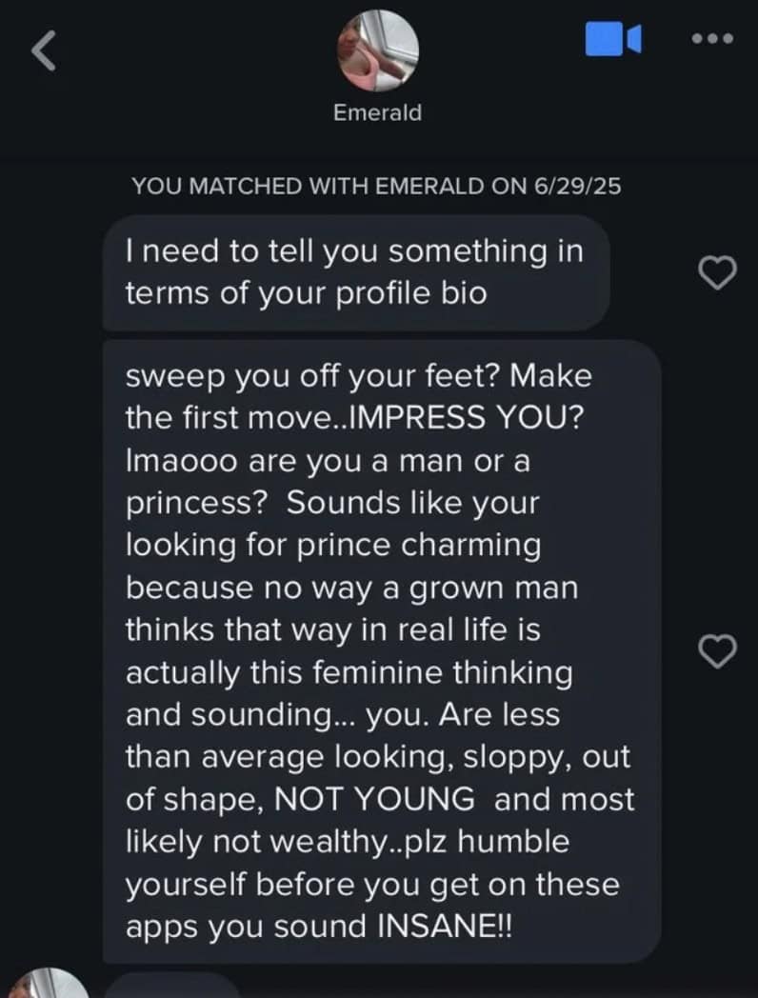Viewport: 758px width, 998px height.
Task: Select the "I need to tell you" bubble
Action: click(x=355, y=272)
